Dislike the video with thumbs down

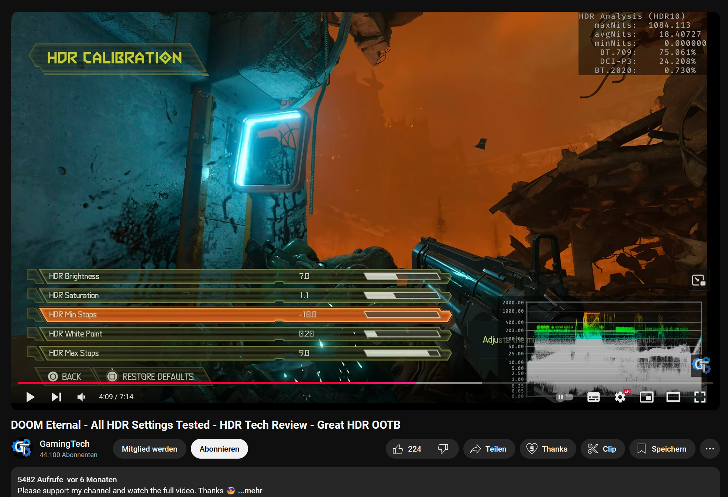[x=443, y=449]
